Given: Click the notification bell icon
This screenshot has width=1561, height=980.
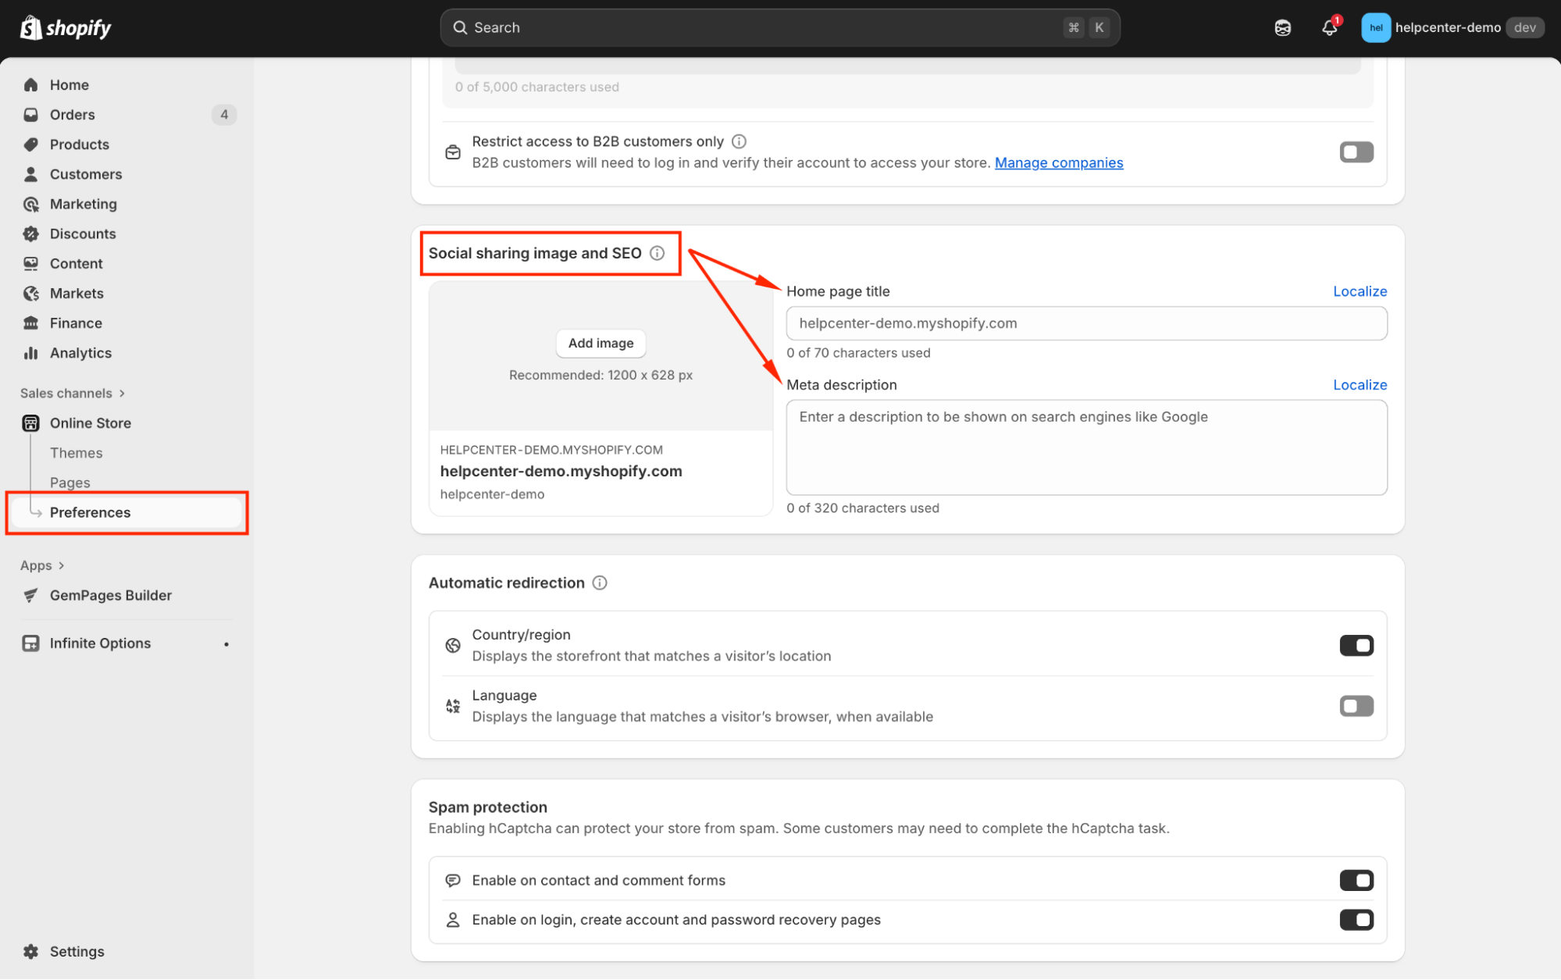Looking at the screenshot, I should 1329,28.
